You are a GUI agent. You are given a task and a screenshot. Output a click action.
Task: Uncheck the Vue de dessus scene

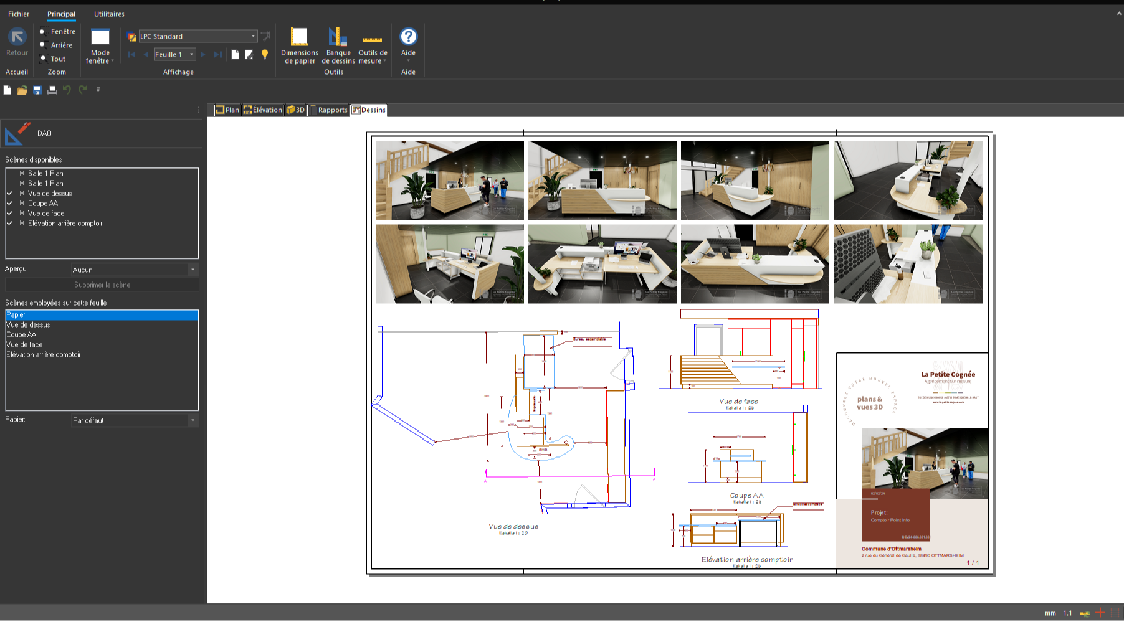10,194
